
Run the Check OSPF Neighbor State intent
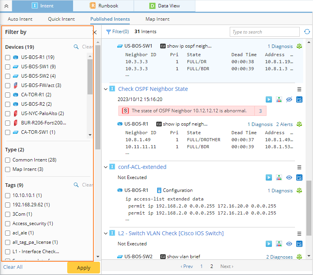click(269, 99)
